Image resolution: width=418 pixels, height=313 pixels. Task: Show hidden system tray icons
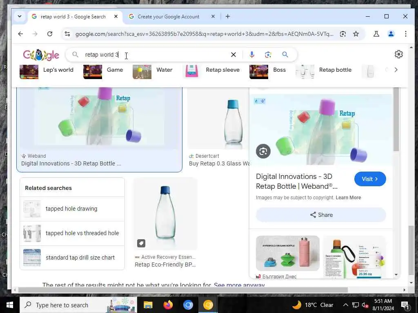(345, 305)
